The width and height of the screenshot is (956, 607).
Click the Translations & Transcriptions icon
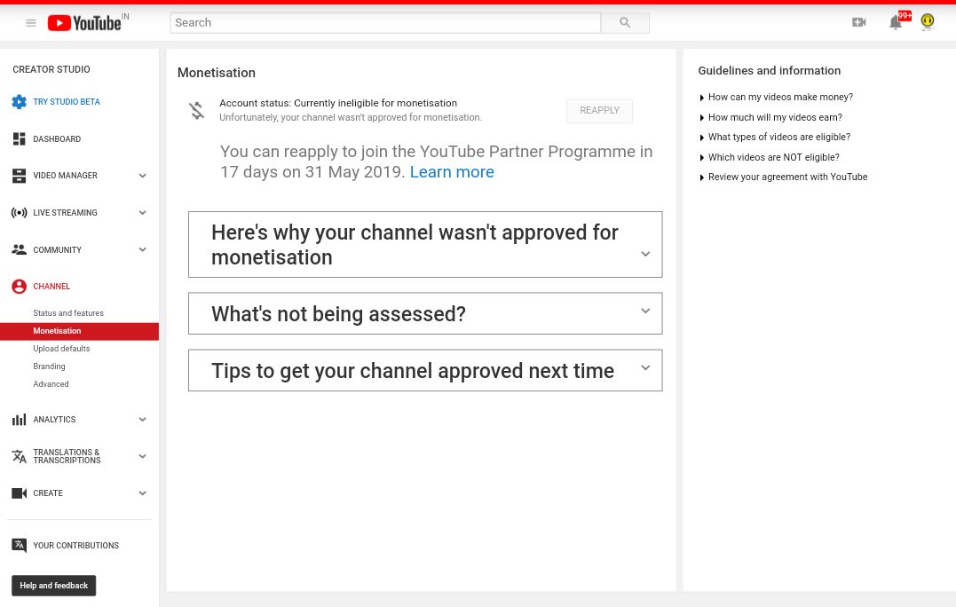coord(19,456)
